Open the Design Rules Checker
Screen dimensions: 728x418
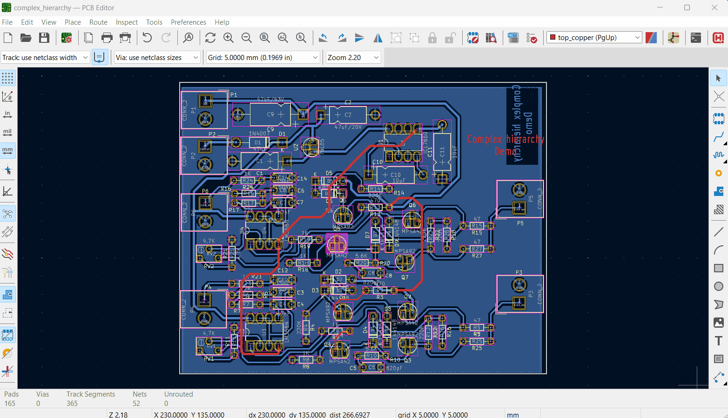click(x=532, y=38)
